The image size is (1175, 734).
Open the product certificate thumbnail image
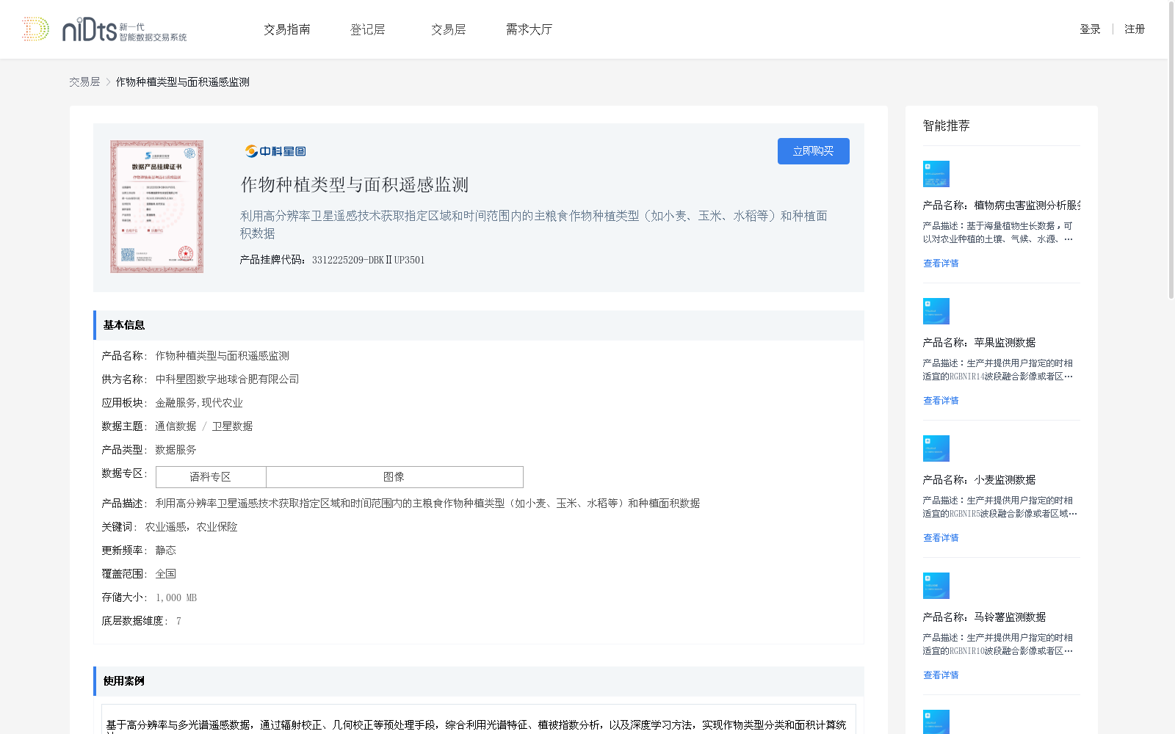[156, 207]
